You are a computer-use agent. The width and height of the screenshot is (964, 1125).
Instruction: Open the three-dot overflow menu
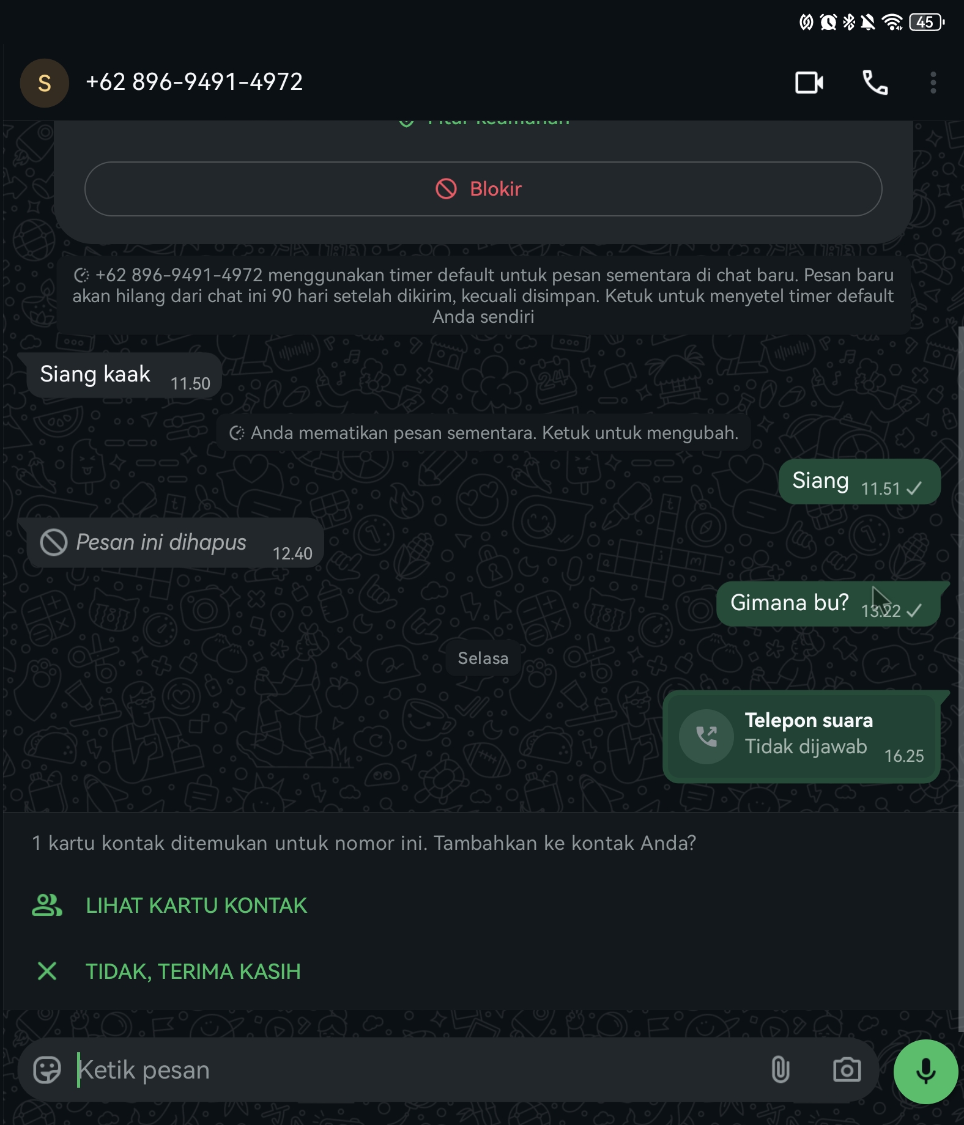point(932,83)
